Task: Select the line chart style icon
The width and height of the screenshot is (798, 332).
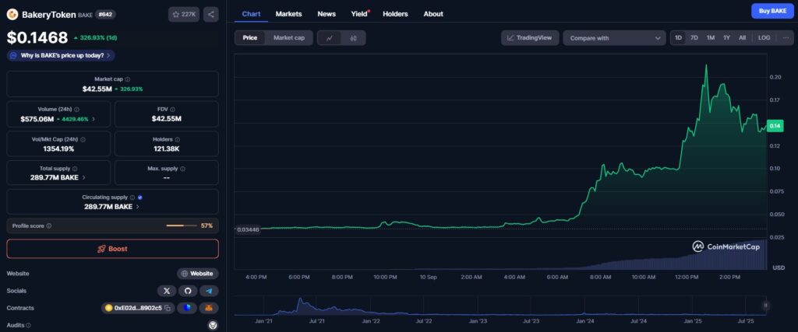Action: pyautogui.click(x=330, y=37)
